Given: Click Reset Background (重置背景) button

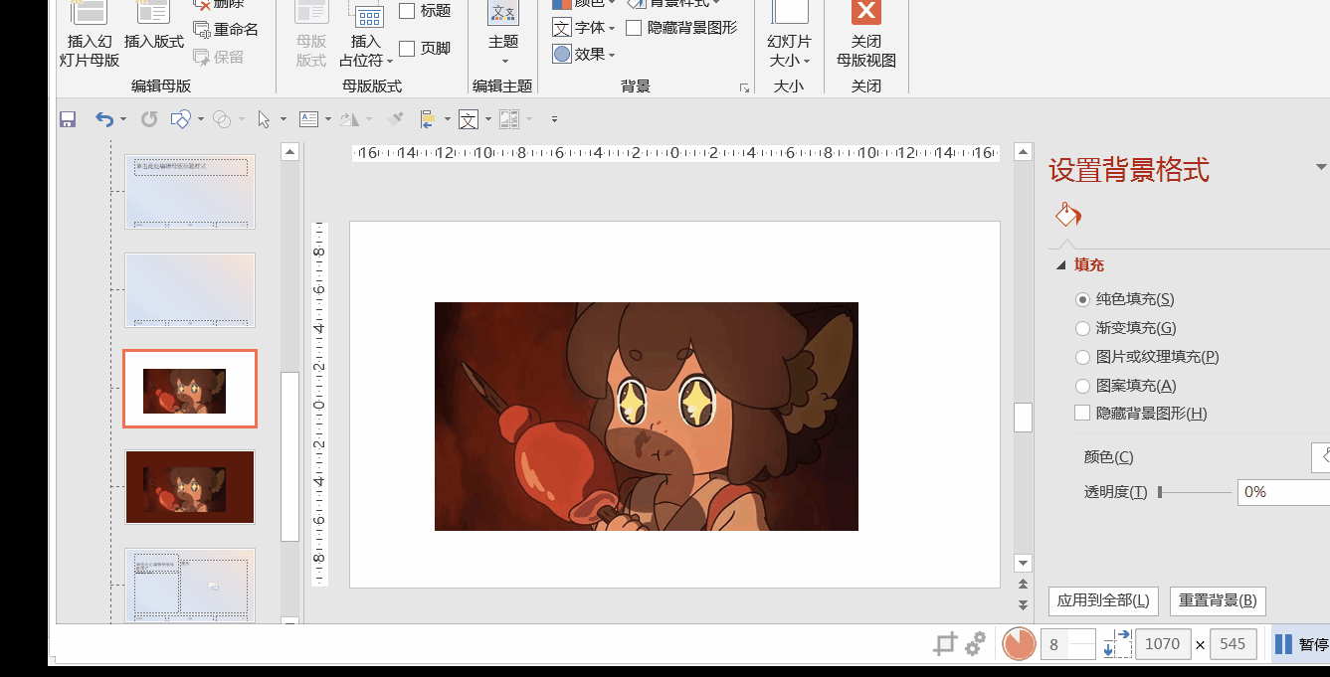Looking at the screenshot, I should [x=1218, y=600].
